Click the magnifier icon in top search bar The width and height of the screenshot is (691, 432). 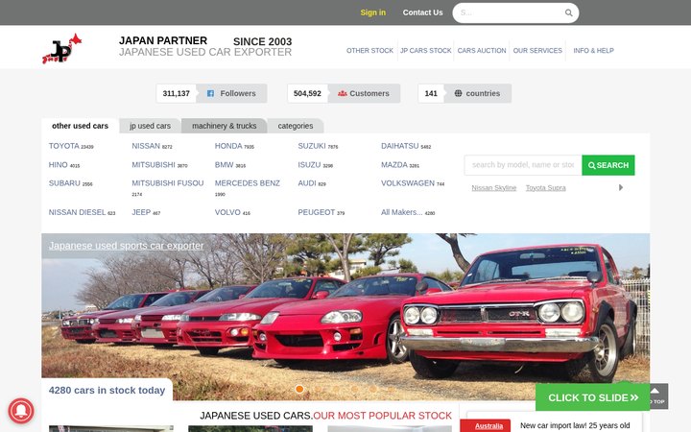click(568, 12)
